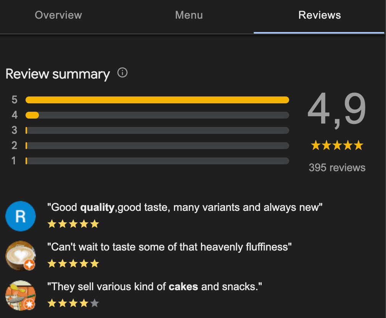The width and height of the screenshot is (386, 318).
Task: Open the Menu tab
Action: tap(189, 15)
